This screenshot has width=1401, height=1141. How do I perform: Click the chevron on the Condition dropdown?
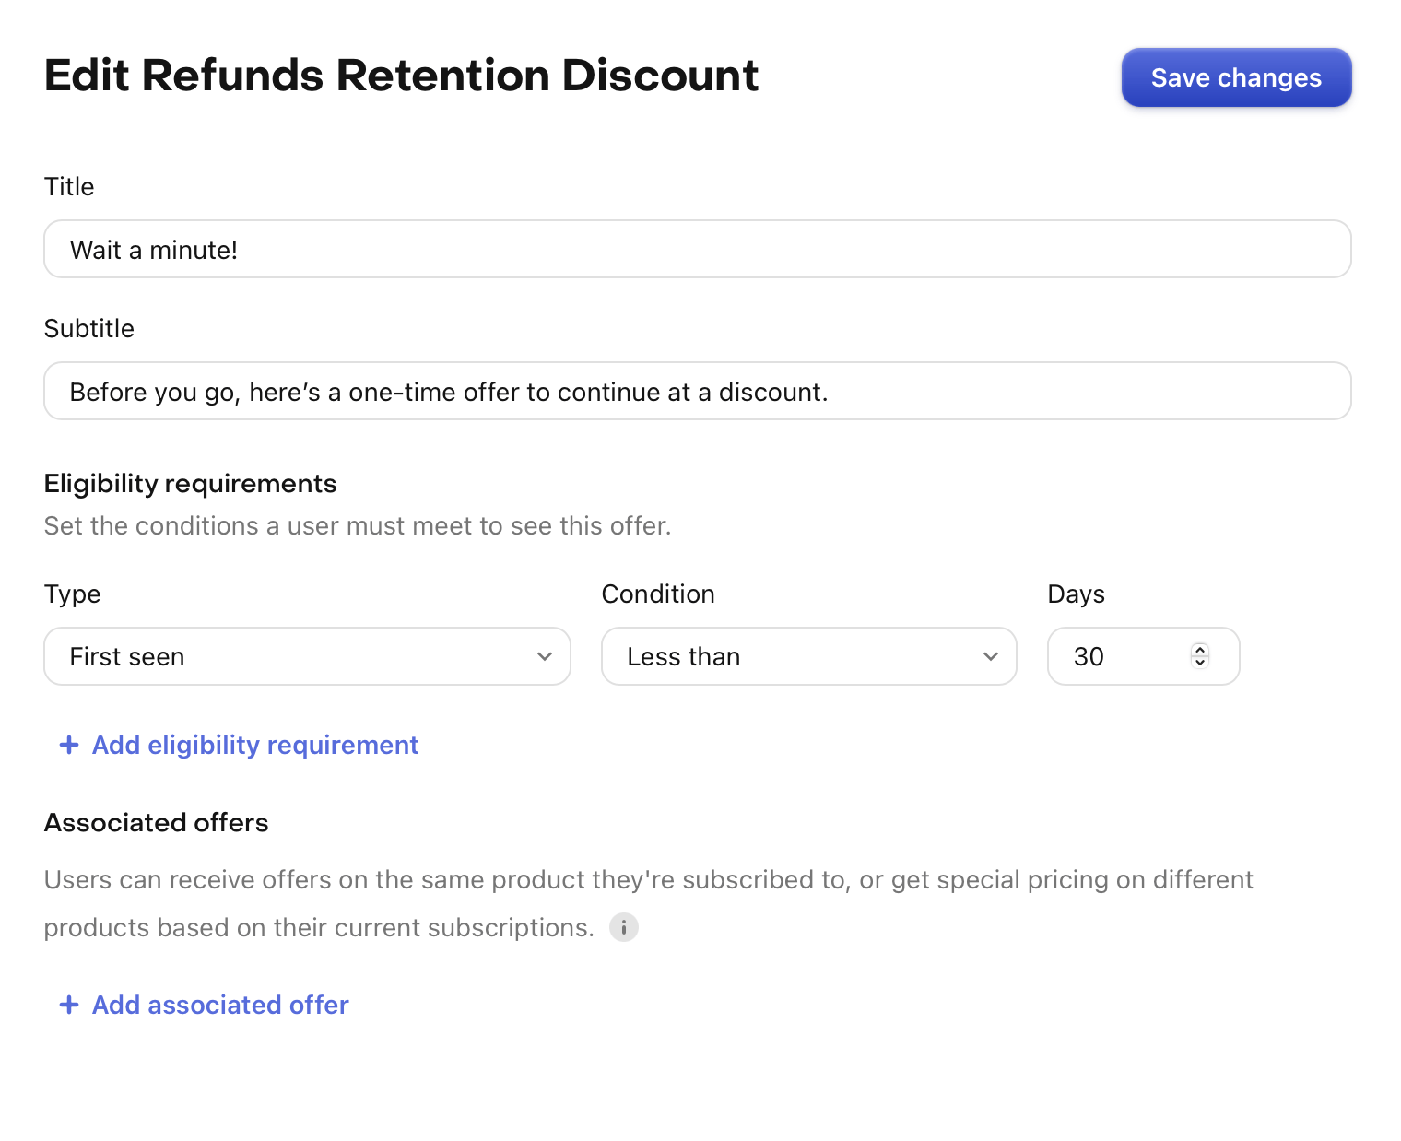(990, 656)
